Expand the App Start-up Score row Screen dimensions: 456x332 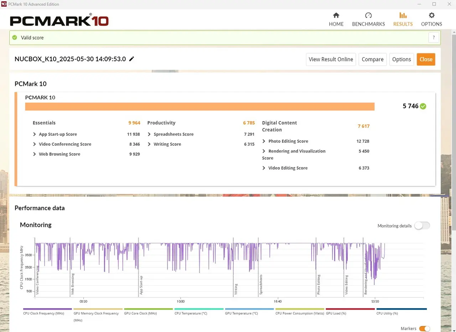click(35, 134)
